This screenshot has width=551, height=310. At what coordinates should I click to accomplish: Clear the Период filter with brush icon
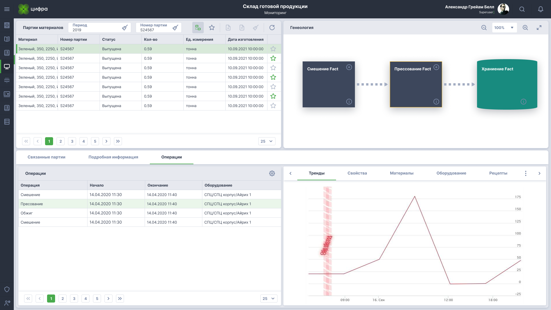pyautogui.click(x=125, y=28)
